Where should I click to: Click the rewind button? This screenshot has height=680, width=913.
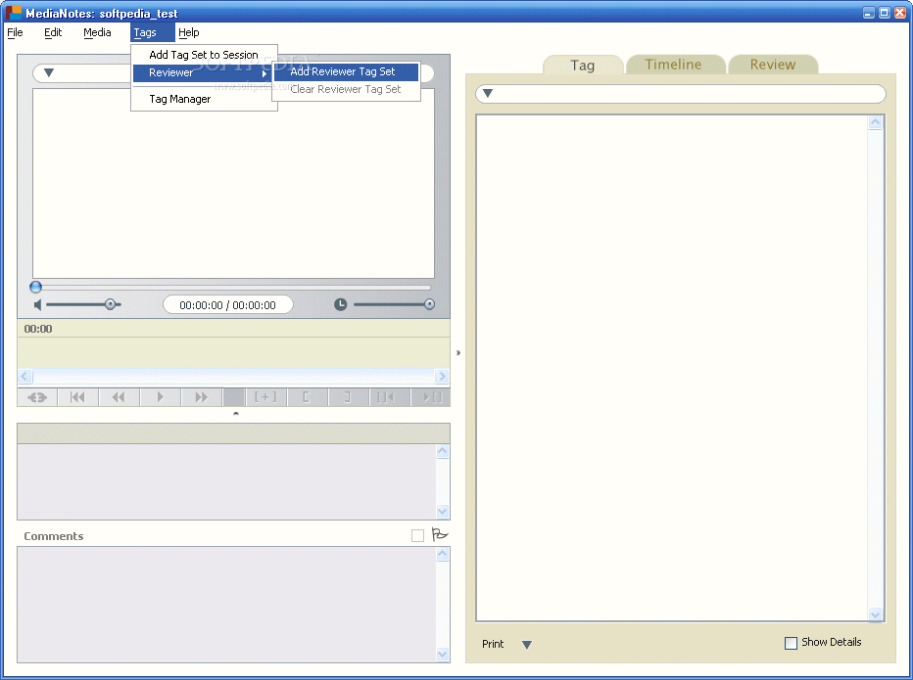(x=119, y=397)
